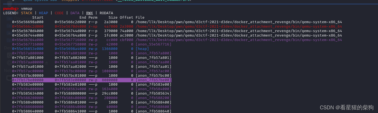Click the File column header
The height and width of the screenshot is (113, 378).
pyautogui.click(x=140, y=18)
